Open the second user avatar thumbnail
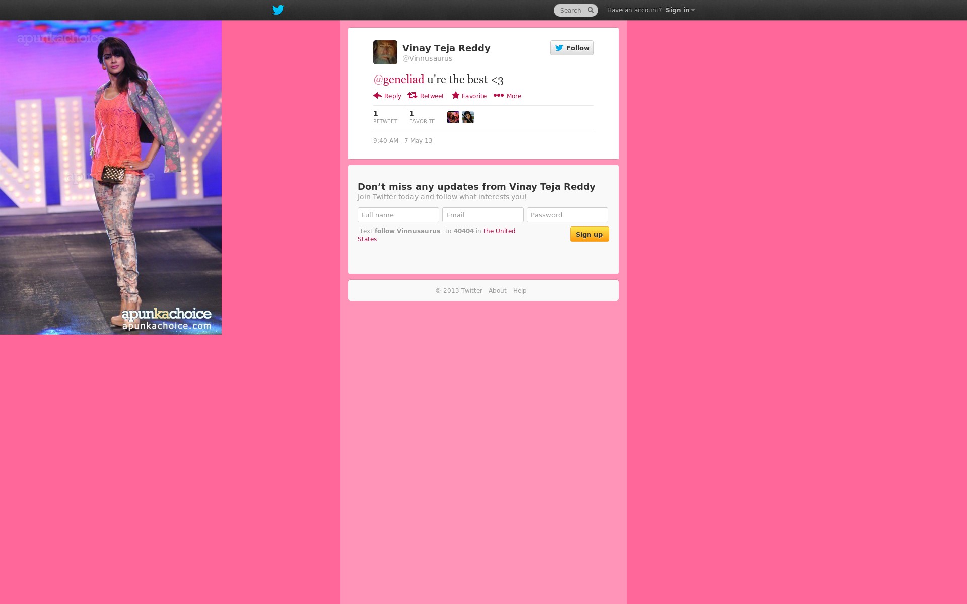This screenshot has height=604, width=967. (468, 117)
